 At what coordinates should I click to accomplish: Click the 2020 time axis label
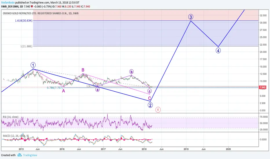[228, 149]
